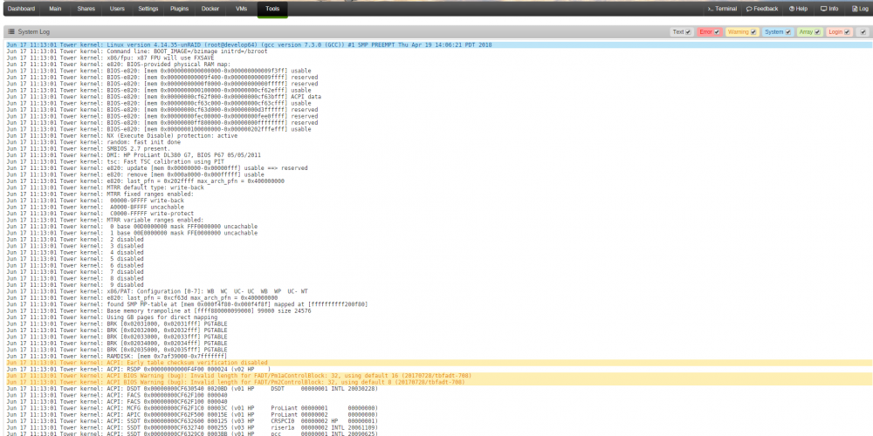Click the 'ACPI: APIC 0x00000000CF62F500' line

192,414
